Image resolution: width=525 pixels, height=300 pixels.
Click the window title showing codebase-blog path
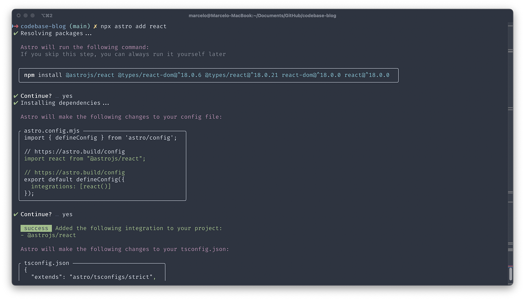pyautogui.click(x=262, y=16)
